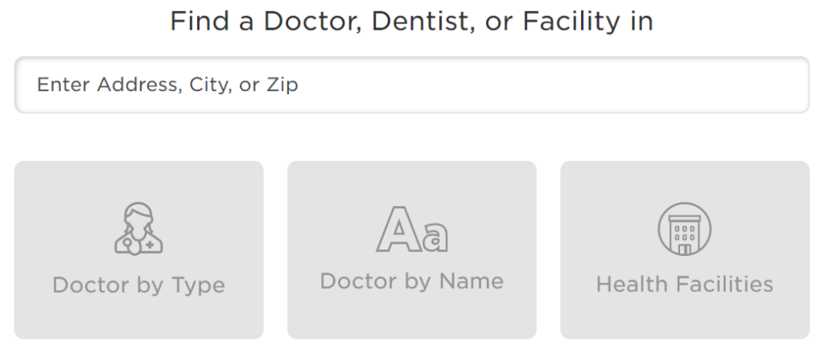824x359 pixels.
Task: Select the circled building icon above Health Facilities
Action: pyautogui.click(x=685, y=229)
